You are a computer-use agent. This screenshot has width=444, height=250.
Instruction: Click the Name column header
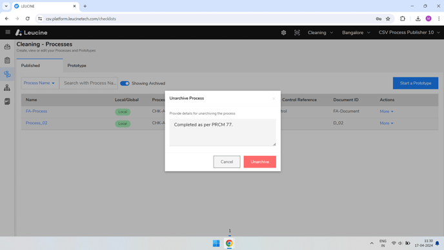click(31, 100)
